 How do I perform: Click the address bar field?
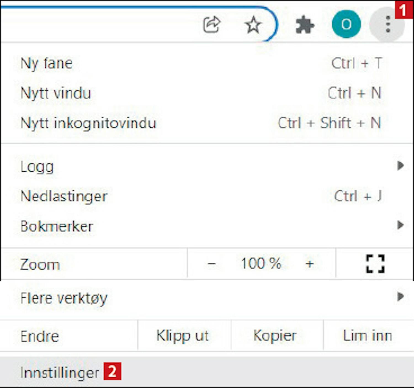click(x=99, y=24)
